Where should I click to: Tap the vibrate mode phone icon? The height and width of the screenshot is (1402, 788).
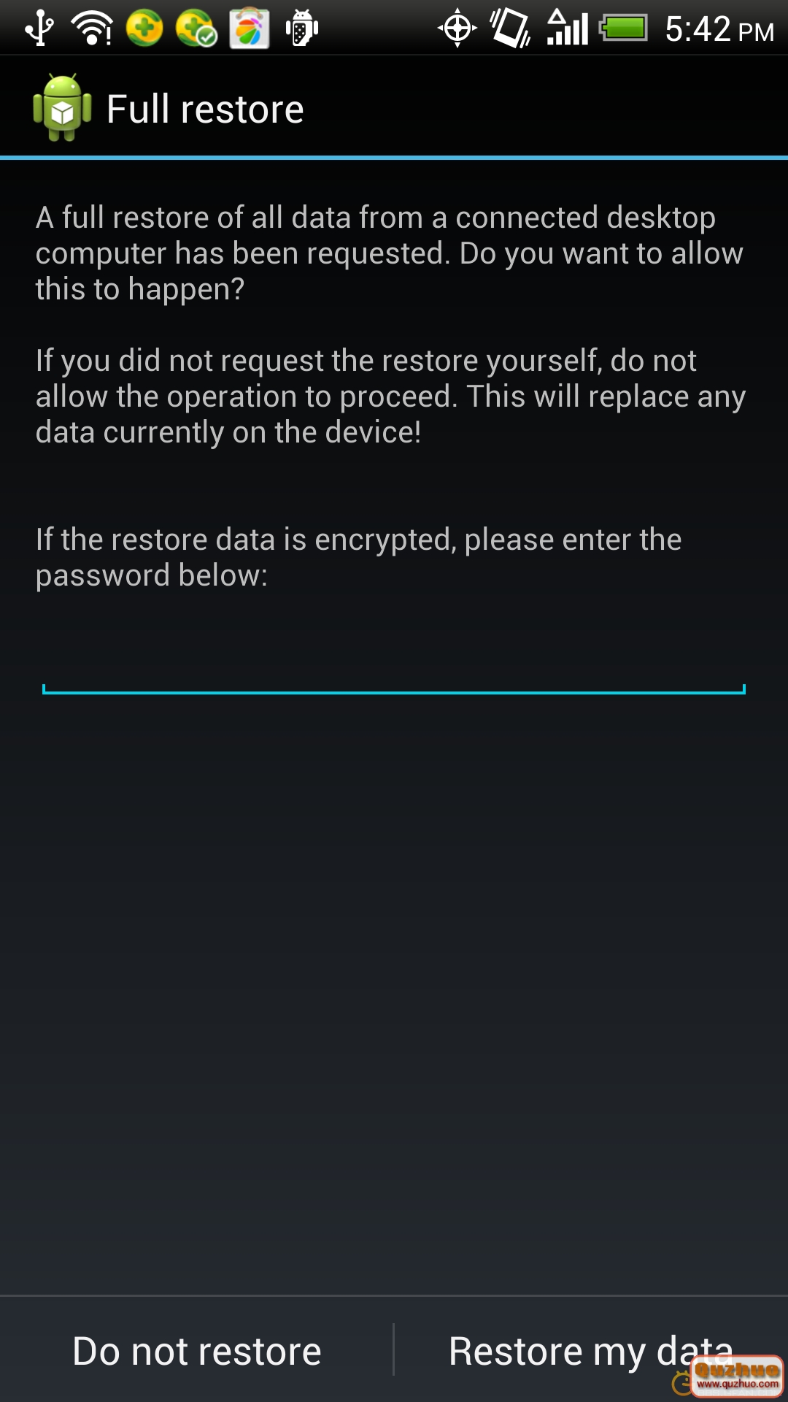click(511, 28)
